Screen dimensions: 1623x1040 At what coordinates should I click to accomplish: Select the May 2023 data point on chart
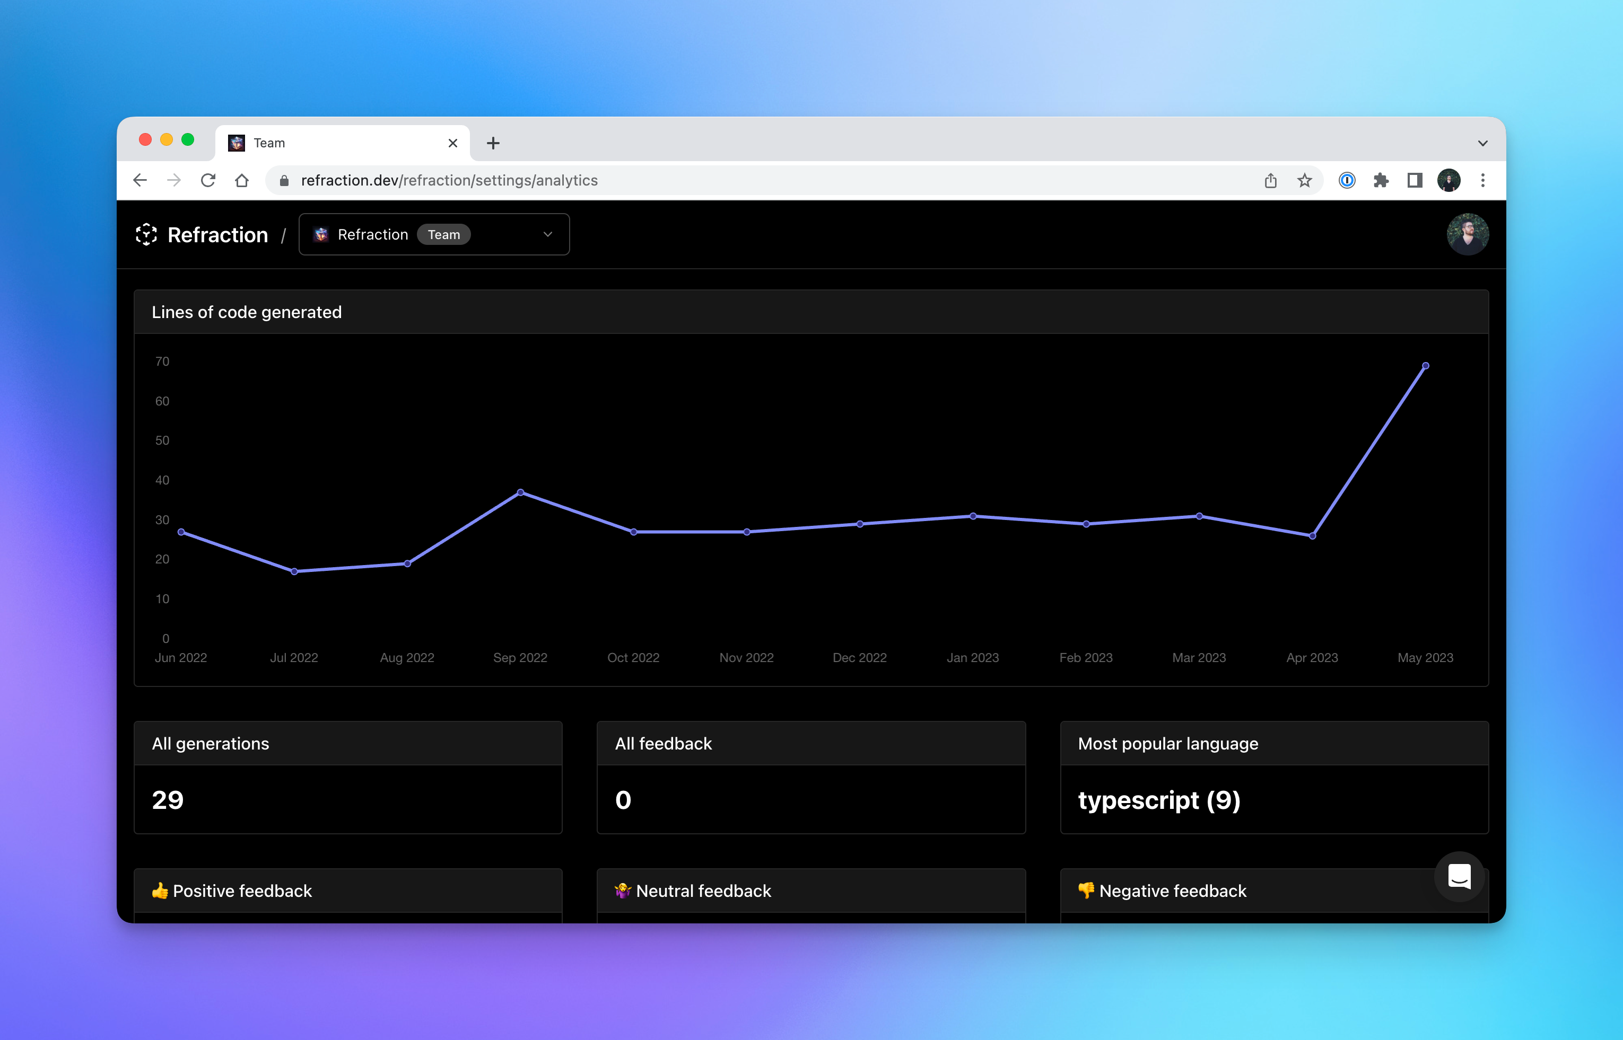[x=1426, y=365]
